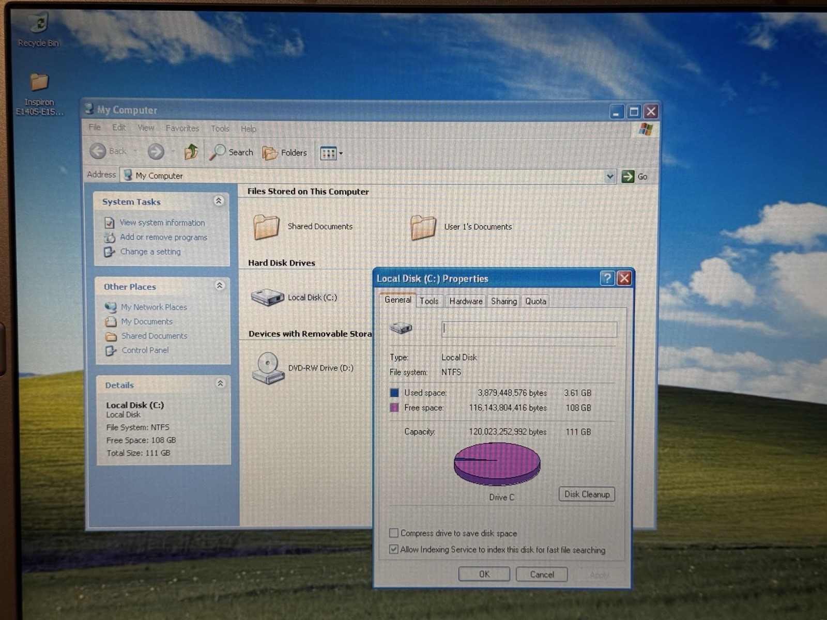This screenshot has width=827, height=620.
Task: Click the Control Panel icon
Action: pyautogui.click(x=111, y=351)
